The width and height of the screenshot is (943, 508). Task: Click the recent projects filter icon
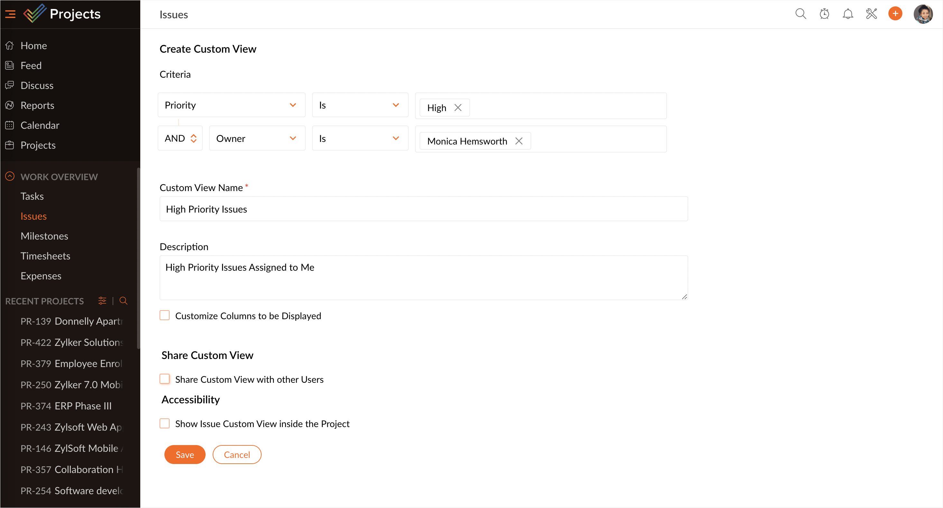(x=102, y=301)
